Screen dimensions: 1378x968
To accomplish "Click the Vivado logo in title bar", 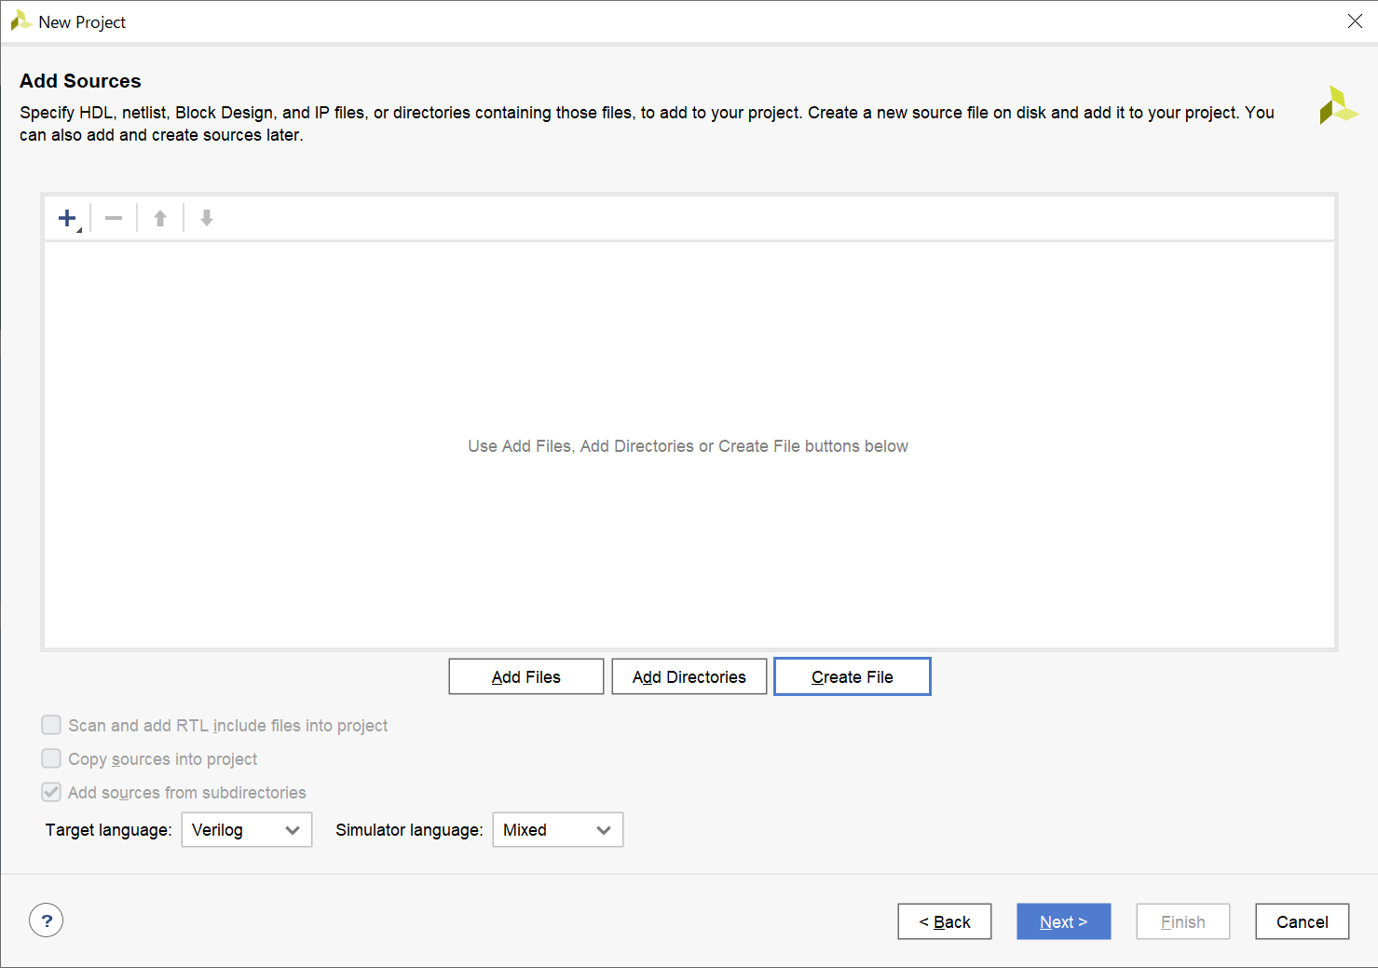I will pos(20,20).
